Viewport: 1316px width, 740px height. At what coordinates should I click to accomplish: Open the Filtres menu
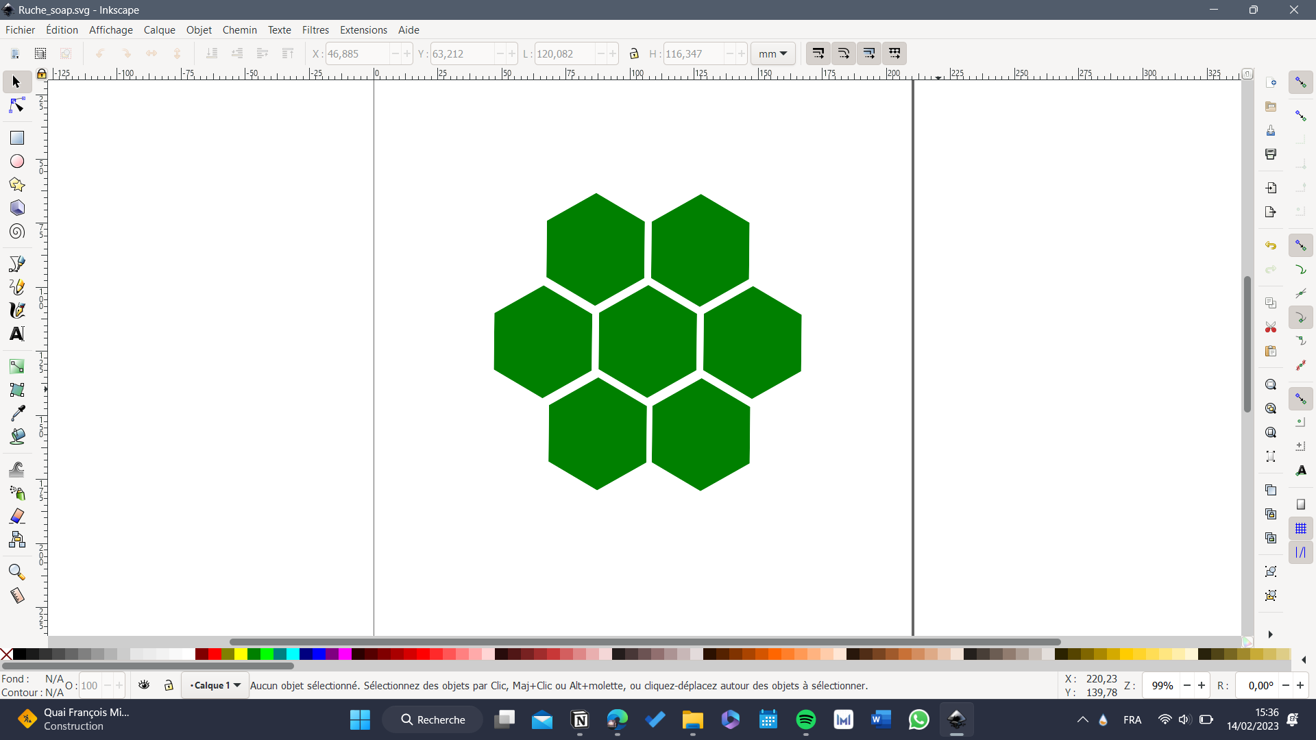315,30
